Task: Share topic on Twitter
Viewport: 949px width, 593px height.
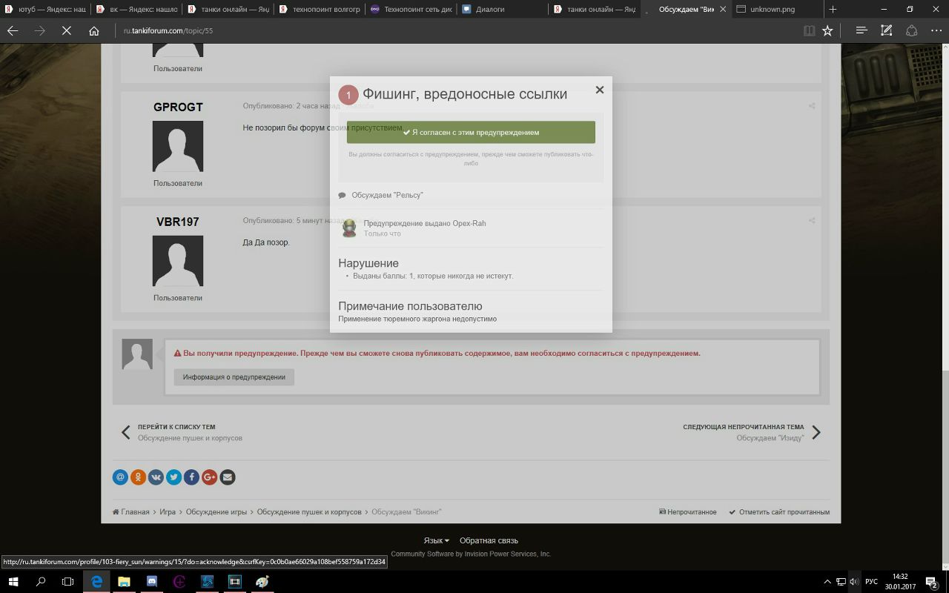Action: [173, 477]
